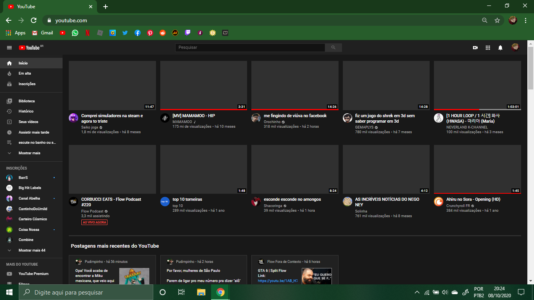
Task: Open the Netflix bookmark
Action: point(88,33)
